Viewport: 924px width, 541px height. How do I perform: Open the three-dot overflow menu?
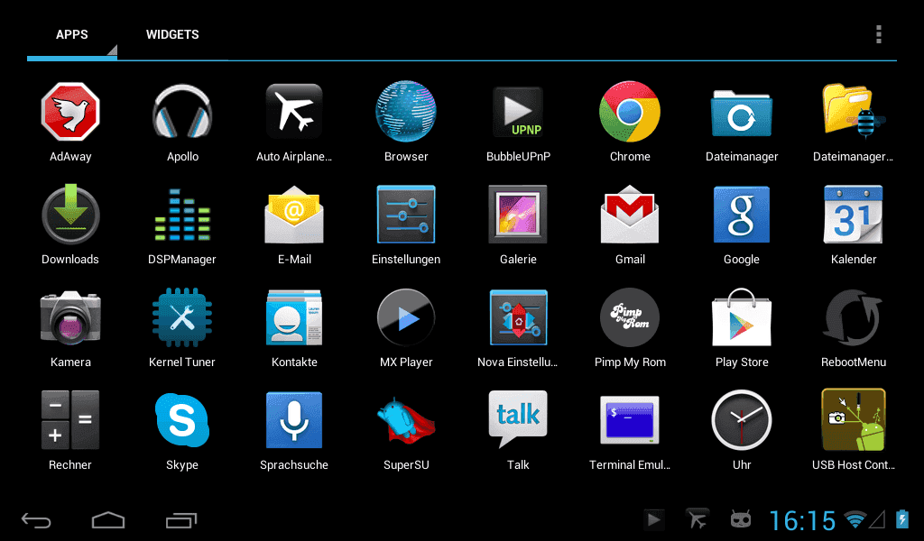(x=879, y=35)
